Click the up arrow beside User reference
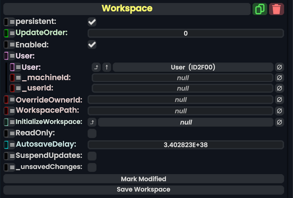 107,67
